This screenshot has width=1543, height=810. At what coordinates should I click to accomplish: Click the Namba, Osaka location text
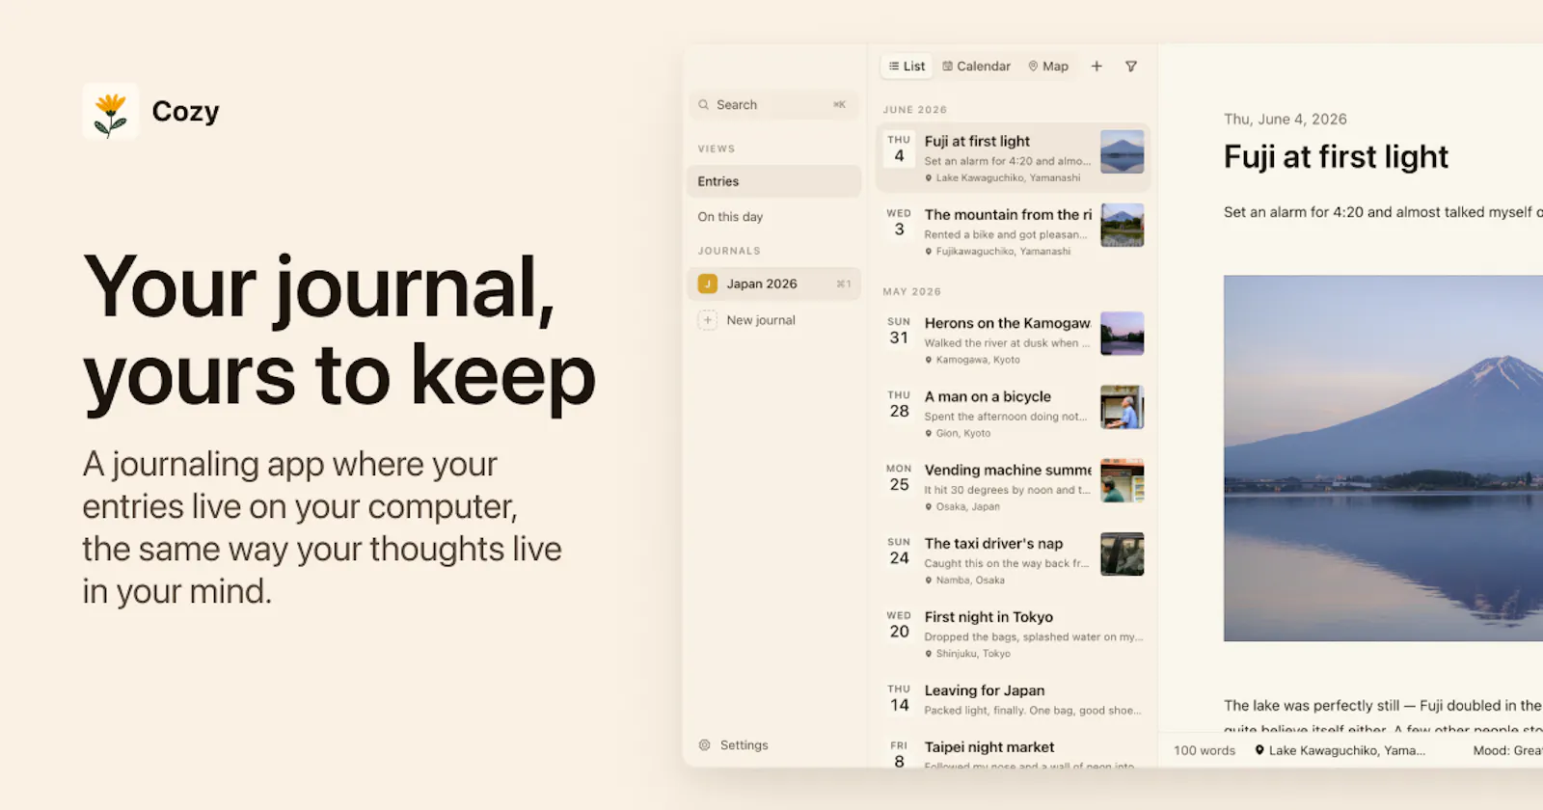point(970,580)
